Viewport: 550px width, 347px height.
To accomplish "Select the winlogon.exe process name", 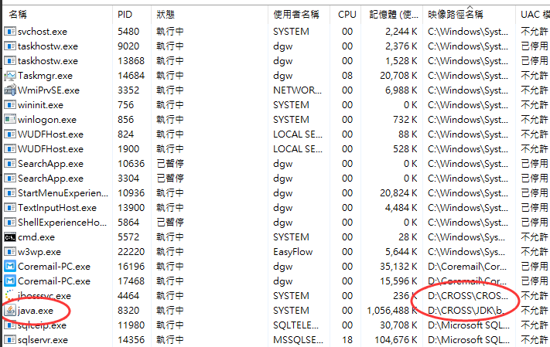I will click(47, 120).
